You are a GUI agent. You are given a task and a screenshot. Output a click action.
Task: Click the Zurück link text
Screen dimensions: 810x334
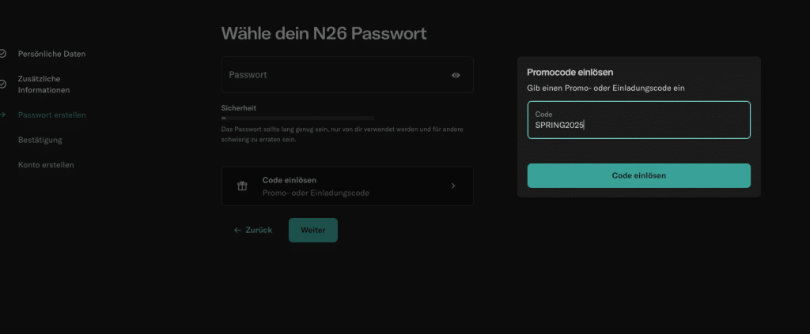pos(259,231)
